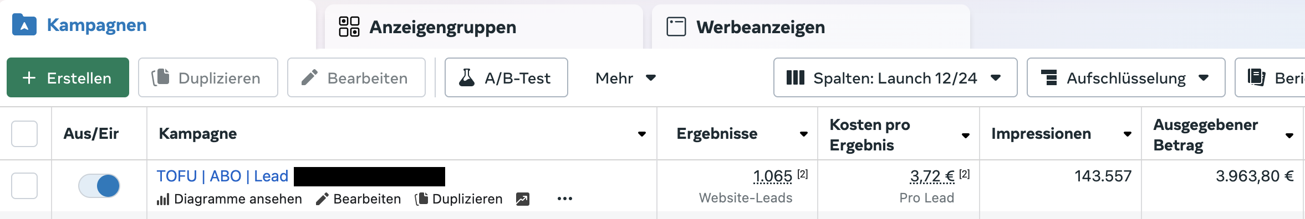Click the Kampagnen folder icon
This screenshot has height=219, width=1305.
[x=24, y=25]
